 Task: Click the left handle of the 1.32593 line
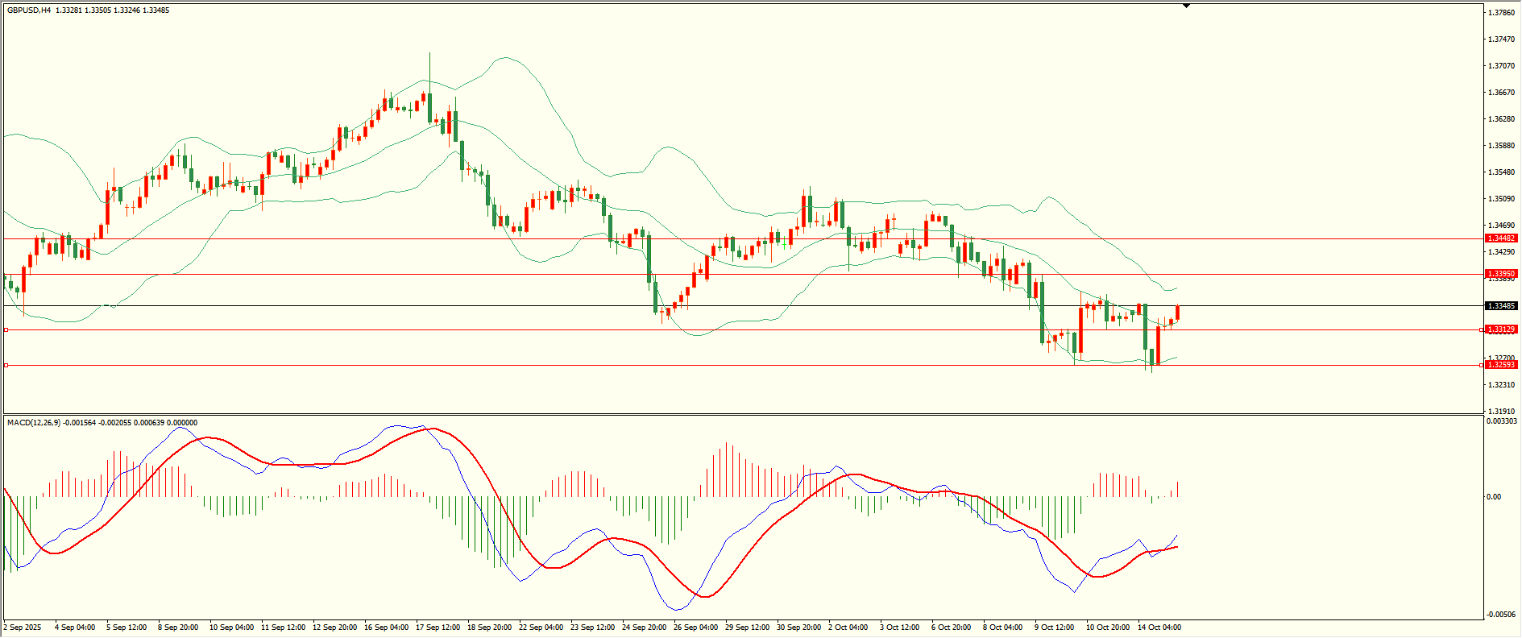[x=6, y=365]
